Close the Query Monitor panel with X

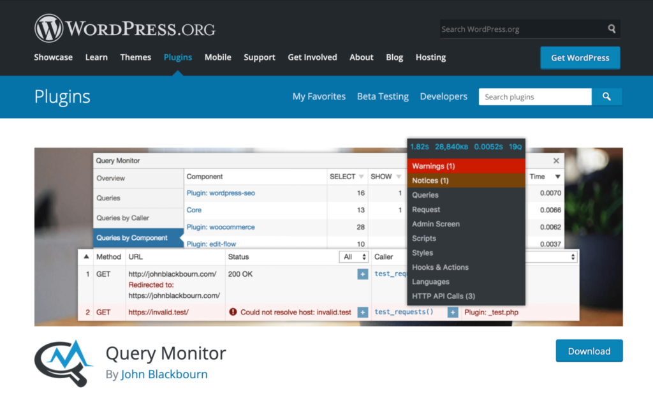[556, 161]
